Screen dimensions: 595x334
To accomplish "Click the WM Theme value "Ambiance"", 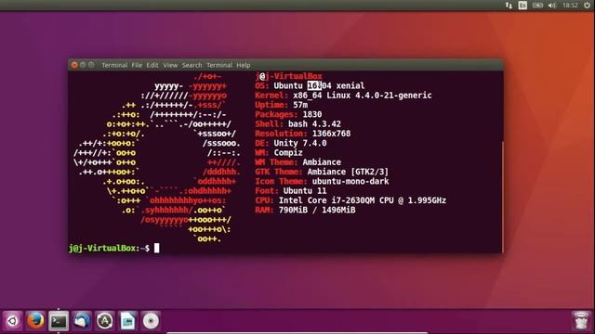I will (x=322, y=162).
